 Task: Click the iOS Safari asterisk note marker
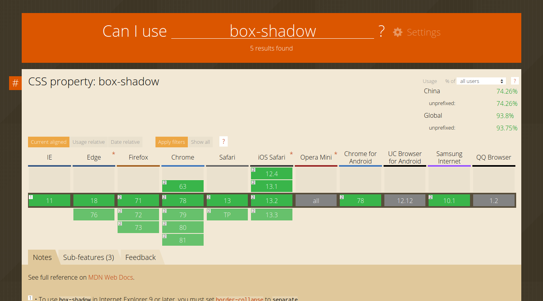pyautogui.click(x=291, y=154)
